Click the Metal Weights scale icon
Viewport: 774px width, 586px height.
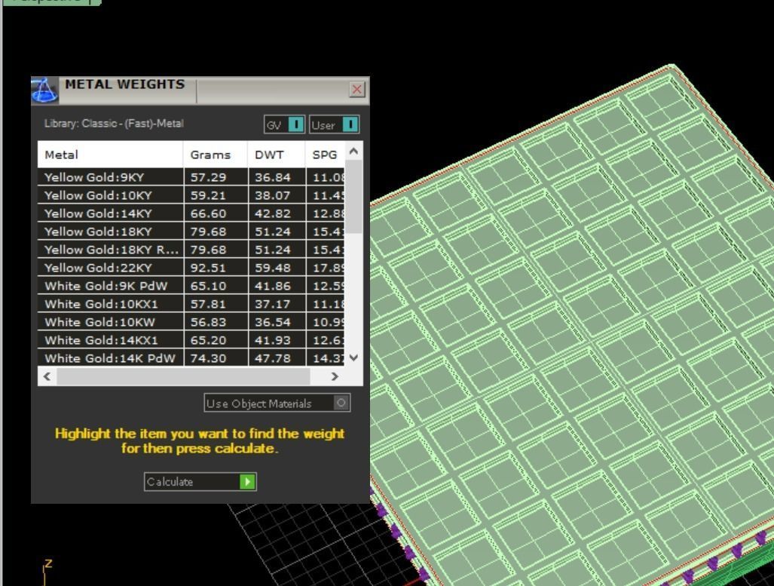click(x=44, y=91)
